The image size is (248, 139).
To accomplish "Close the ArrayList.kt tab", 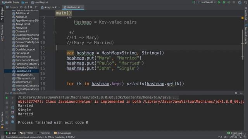I will pos(59,7).
